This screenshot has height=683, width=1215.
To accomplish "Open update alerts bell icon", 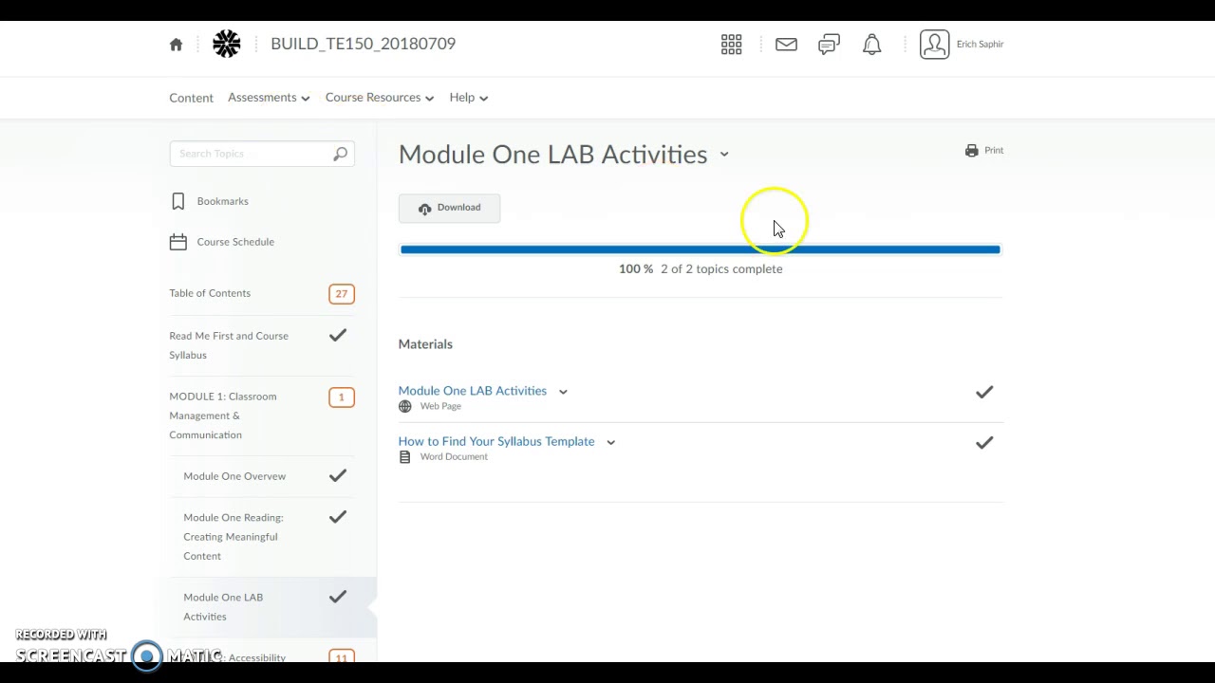I will pyautogui.click(x=871, y=45).
